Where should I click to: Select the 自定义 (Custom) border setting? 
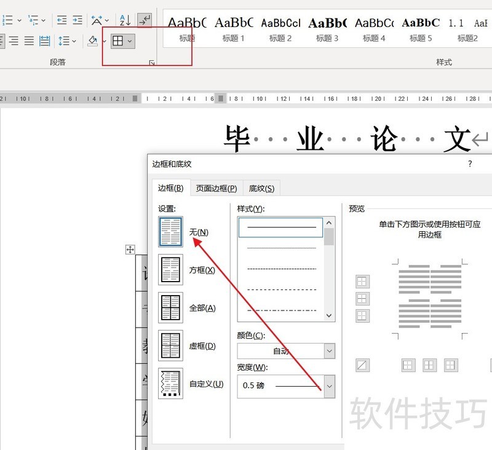171,384
